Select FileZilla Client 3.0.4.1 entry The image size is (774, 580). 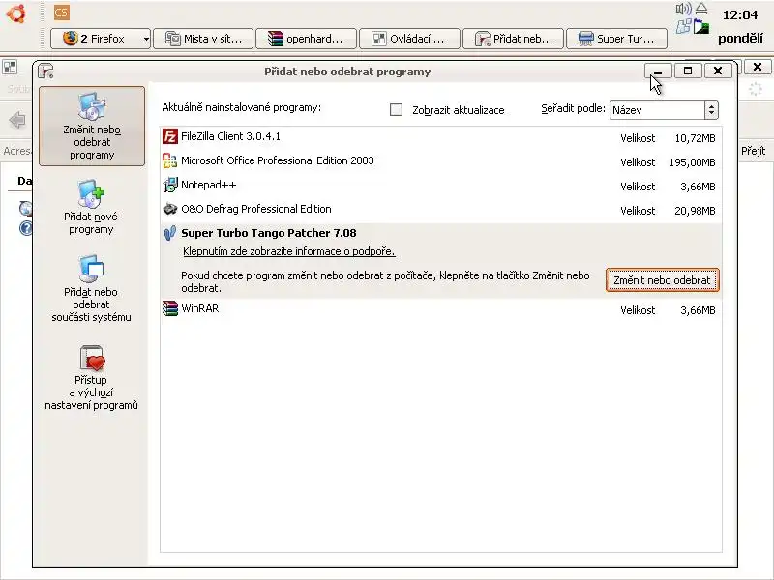(441, 137)
